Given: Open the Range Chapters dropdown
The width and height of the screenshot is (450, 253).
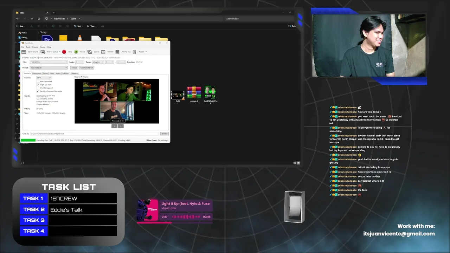Looking at the screenshot, I should pyautogui.click(x=98, y=62).
